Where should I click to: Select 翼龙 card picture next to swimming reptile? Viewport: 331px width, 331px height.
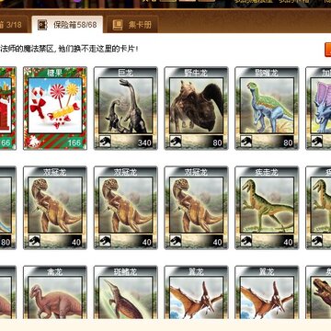pos(196,298)
